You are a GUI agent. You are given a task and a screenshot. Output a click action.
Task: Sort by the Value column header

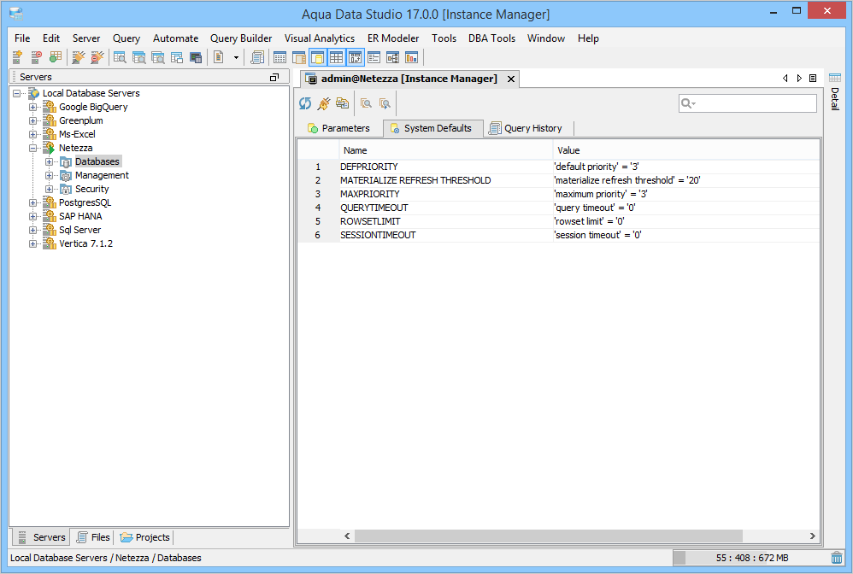pos(686,150)
